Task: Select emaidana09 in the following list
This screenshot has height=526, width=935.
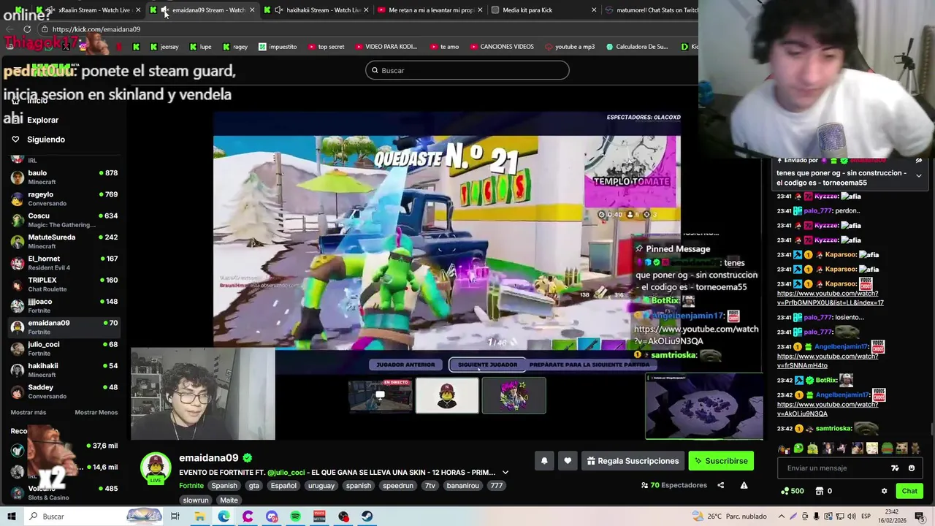Action: [64, 327]
